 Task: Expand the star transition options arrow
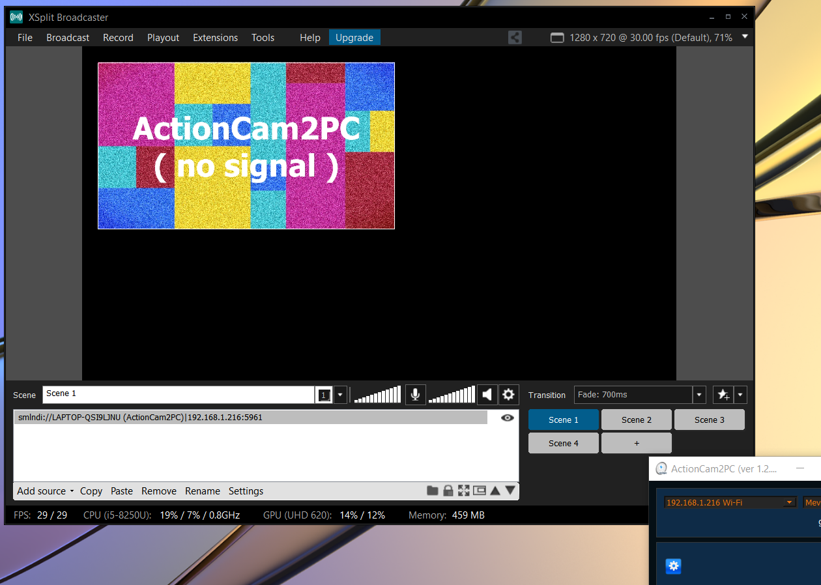(x=740, y=395)
